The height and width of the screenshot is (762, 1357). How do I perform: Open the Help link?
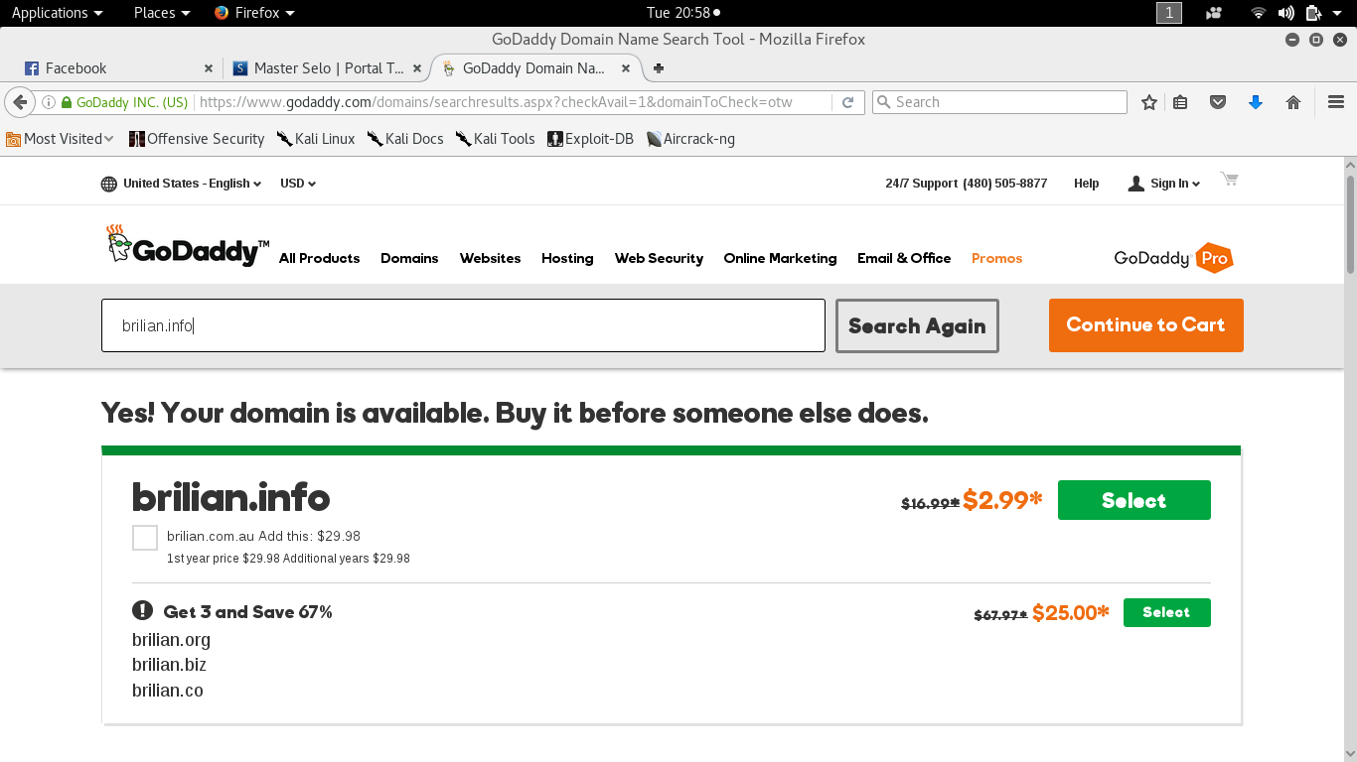pyautogui.click(x=1086, y=184)
